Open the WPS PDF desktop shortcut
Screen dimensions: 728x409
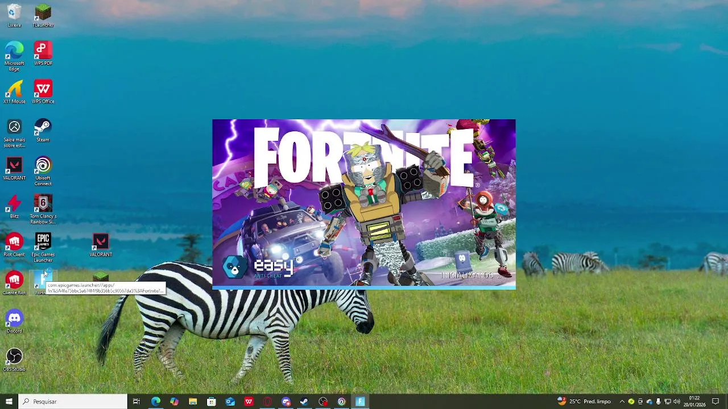pos(43,53)
